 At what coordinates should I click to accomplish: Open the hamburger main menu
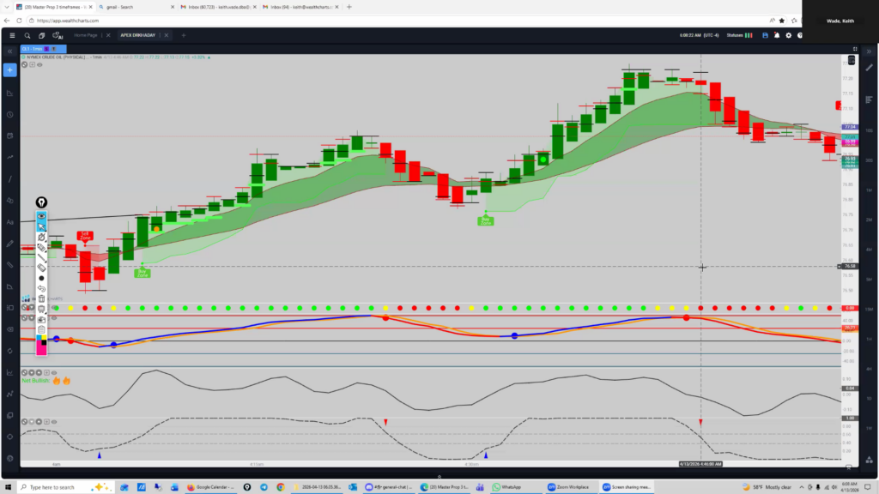tap(11, 35)
